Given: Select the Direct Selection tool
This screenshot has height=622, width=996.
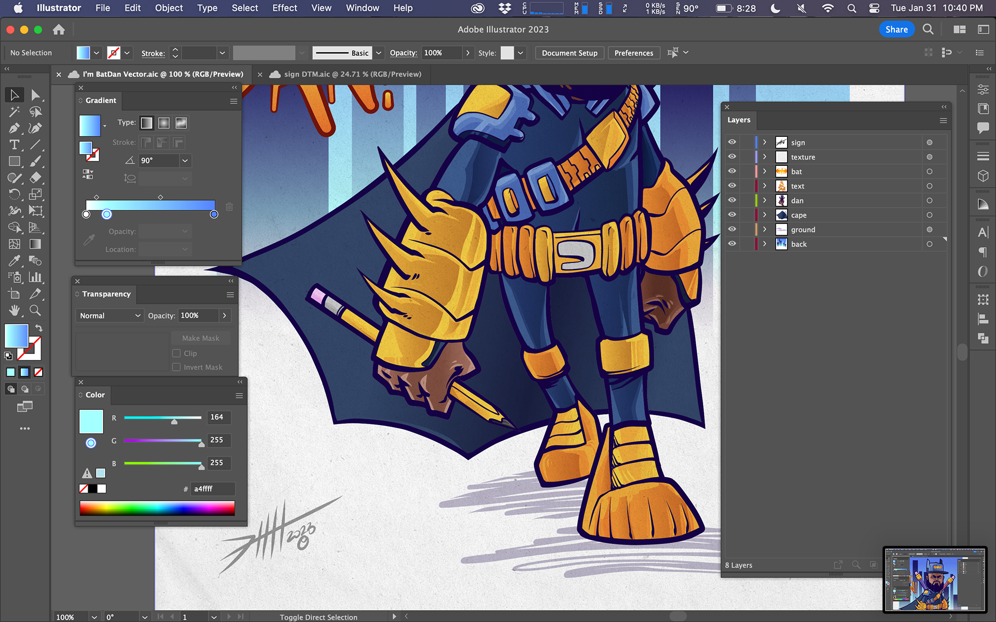Looking at the screenshot, I should tap(35, 95).
